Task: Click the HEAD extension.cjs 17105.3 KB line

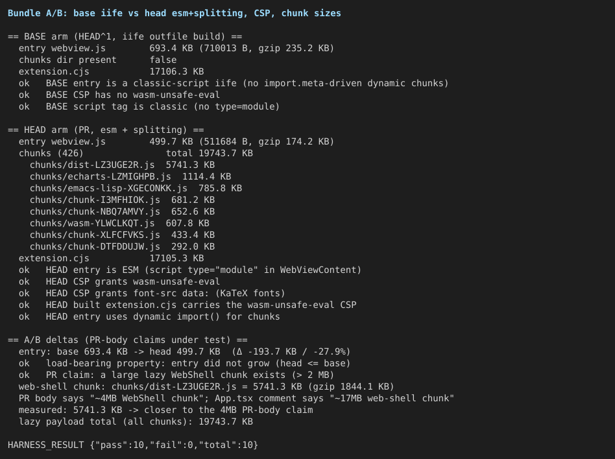Action: [x=111, y=258]
